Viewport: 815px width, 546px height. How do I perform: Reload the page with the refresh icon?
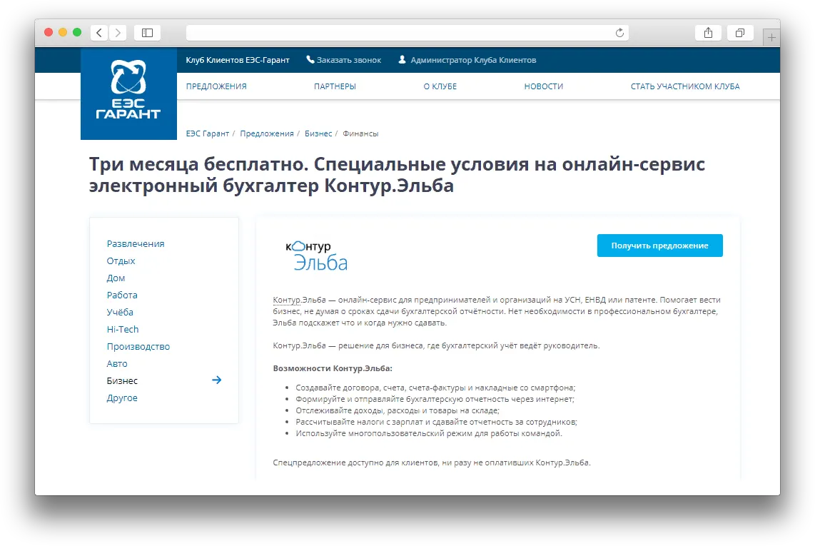click(619, 33)
